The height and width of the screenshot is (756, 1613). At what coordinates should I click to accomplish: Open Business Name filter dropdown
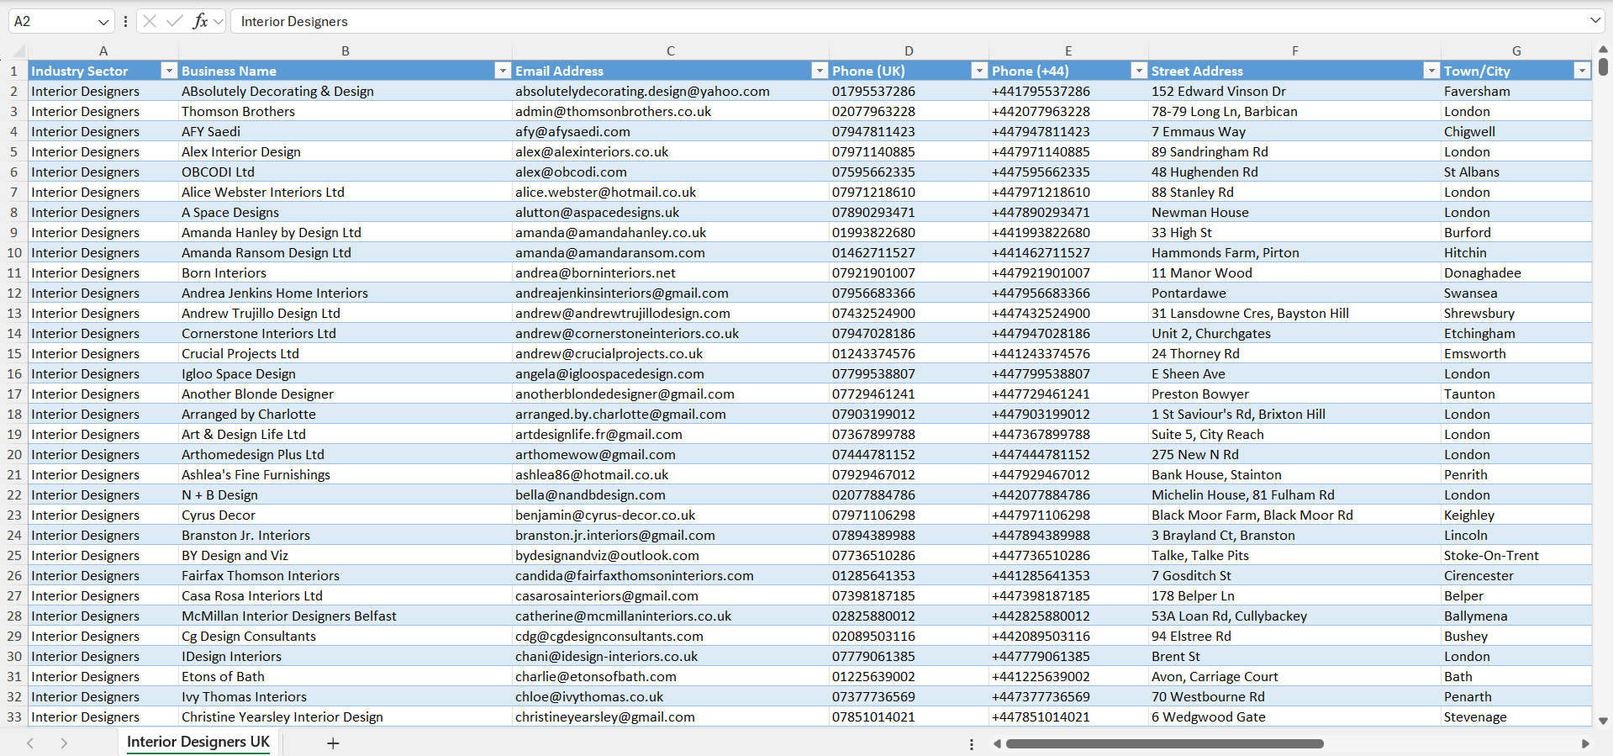[503, 71]
